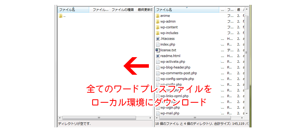This screenshot has width=300, height=139.
Task: Click the right pane horizontal scrollbar thumb
Action: point(195,118)
